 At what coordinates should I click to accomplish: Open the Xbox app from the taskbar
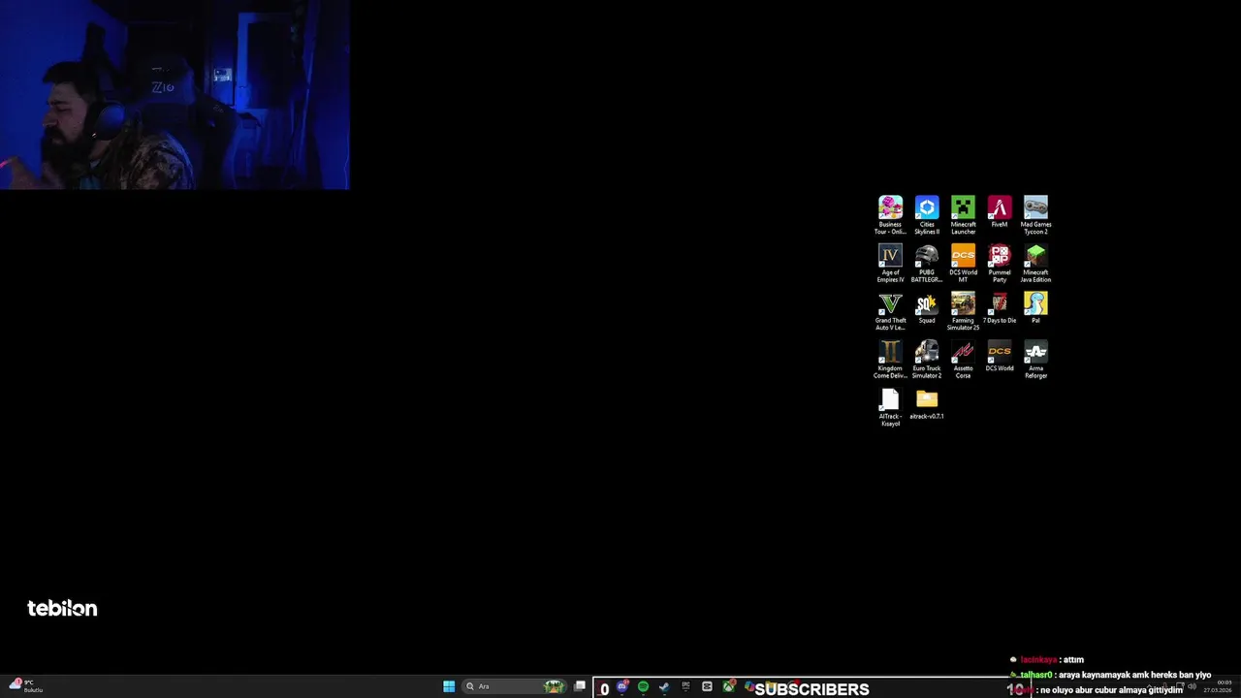728,686
